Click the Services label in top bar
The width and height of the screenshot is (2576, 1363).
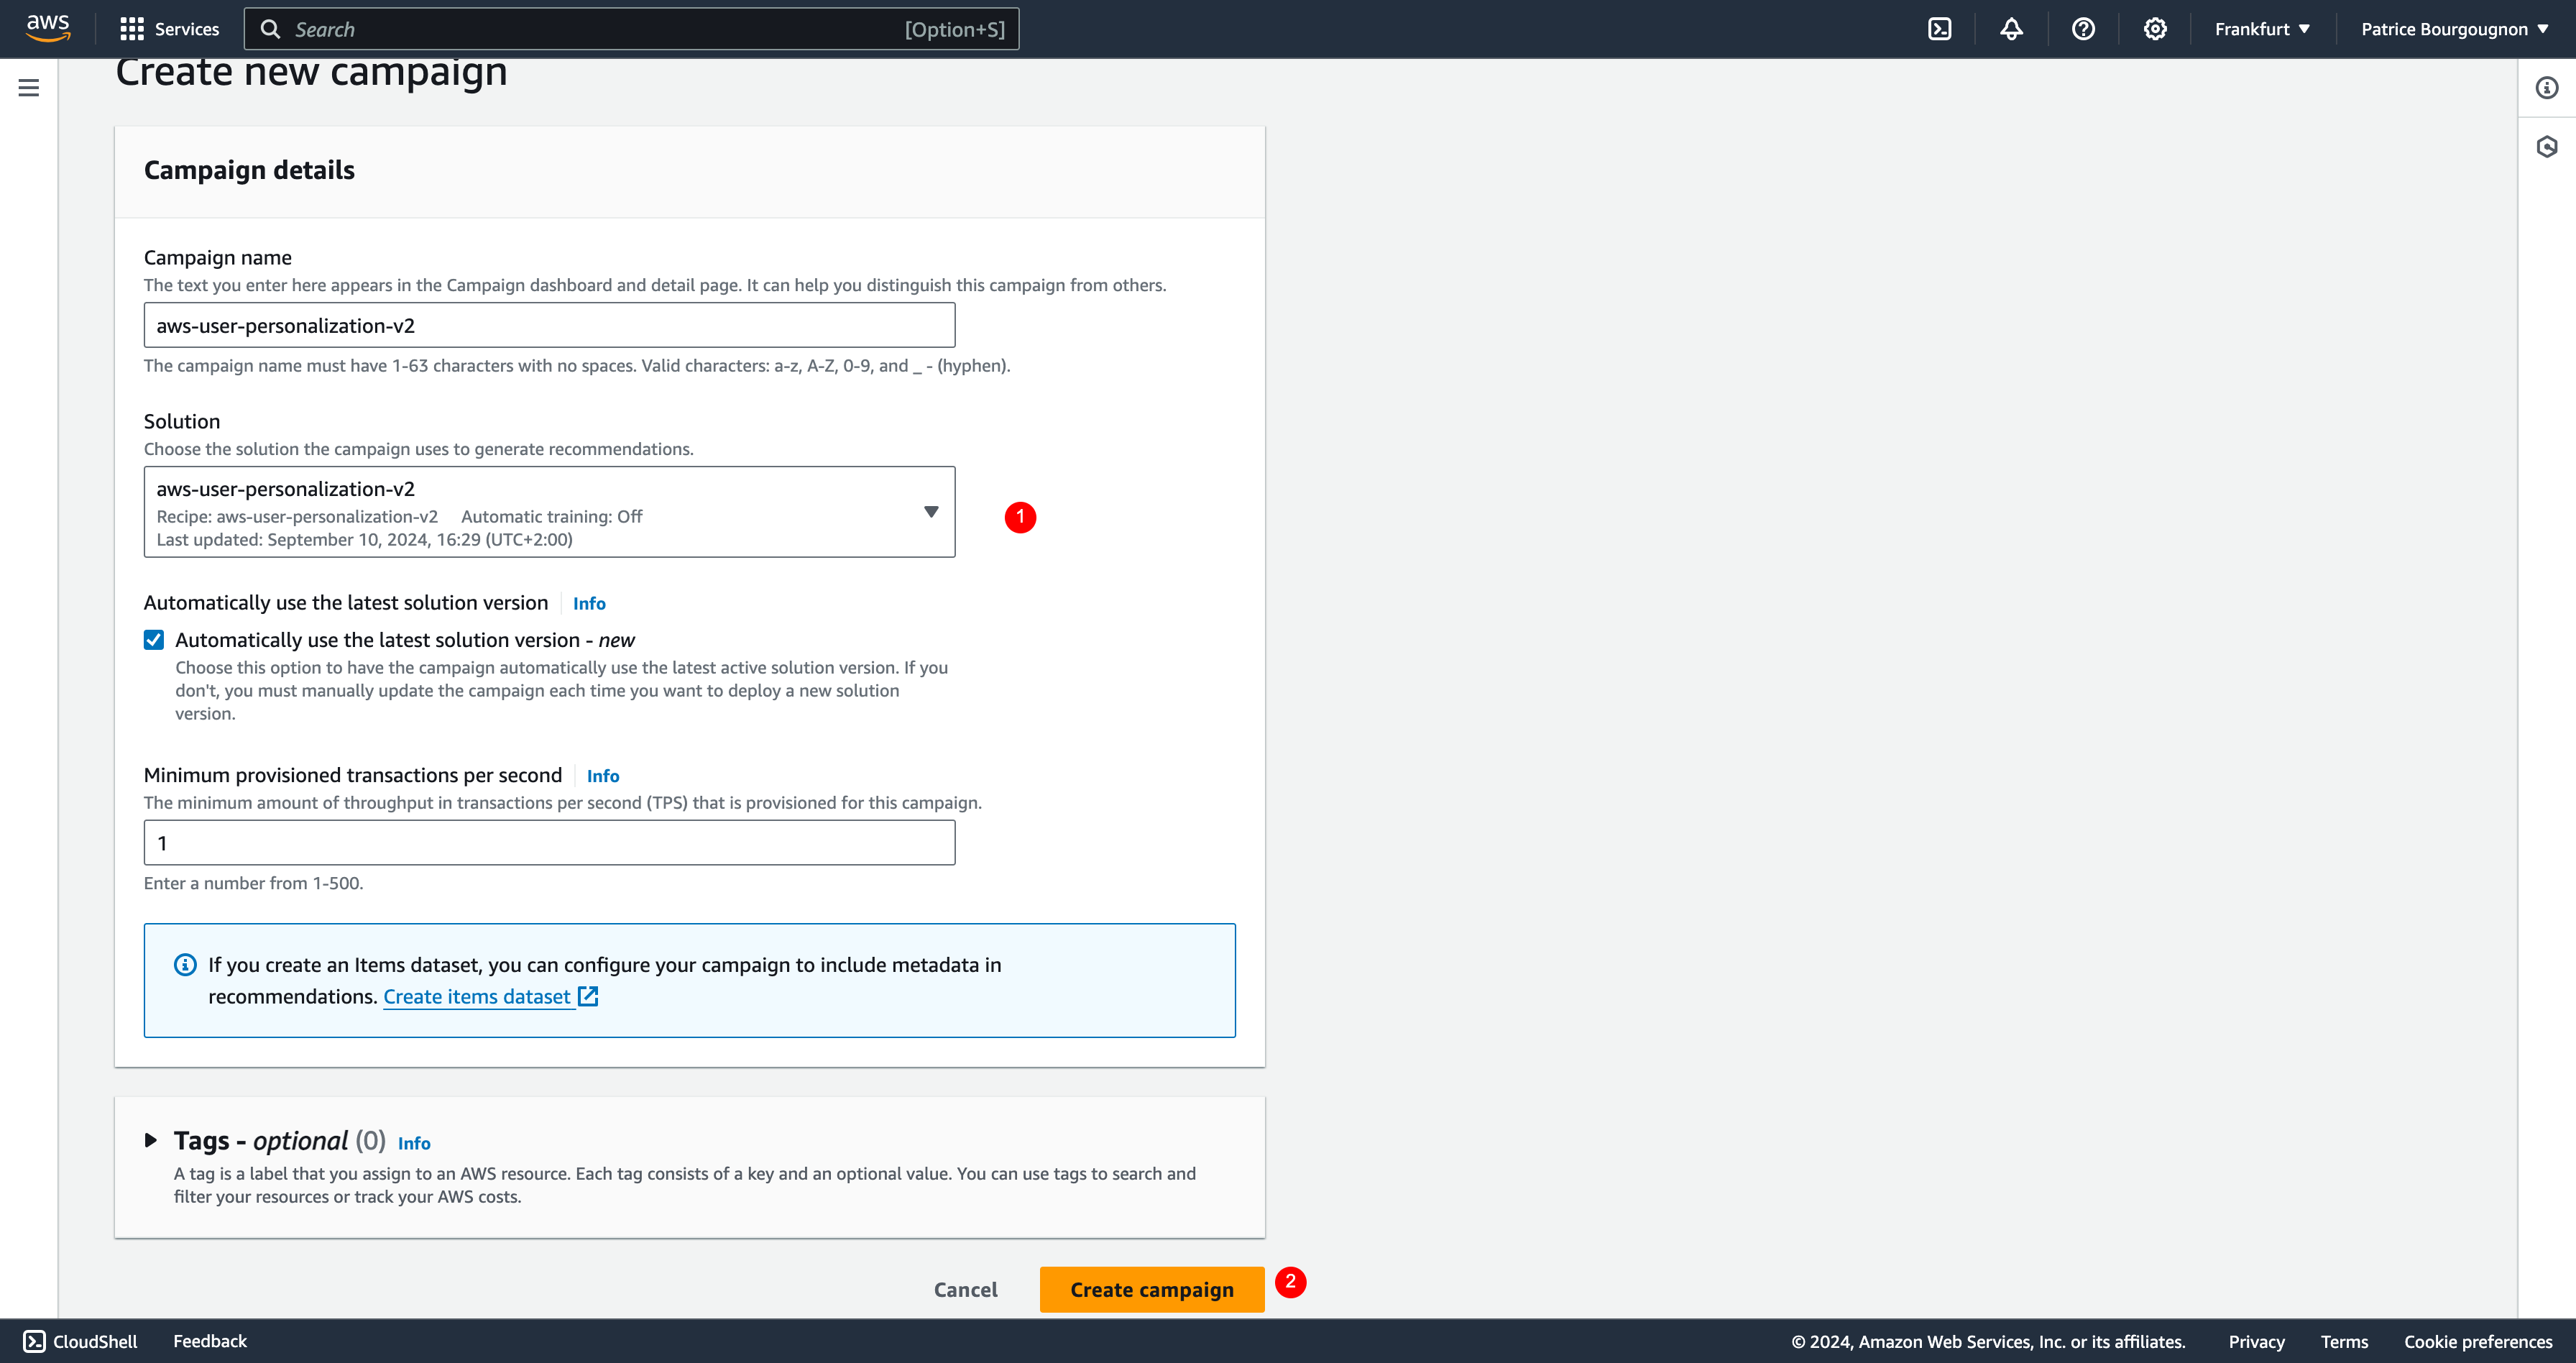coord(187,29)
